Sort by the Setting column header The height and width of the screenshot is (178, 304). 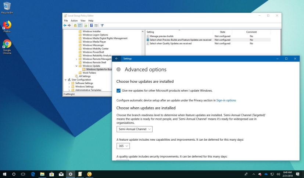(x=179, y=32)
